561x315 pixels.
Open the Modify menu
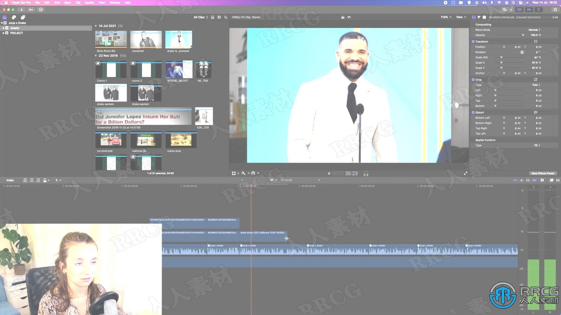(89, 2)
